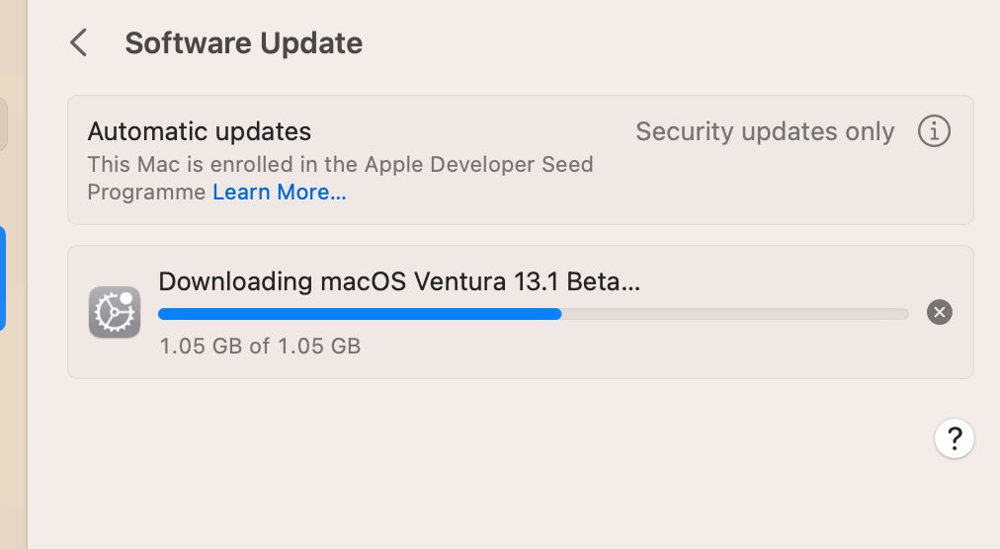
Task: Select the "Automatic updates" heading
Action: pyautogui.click(x=200, y=131)
